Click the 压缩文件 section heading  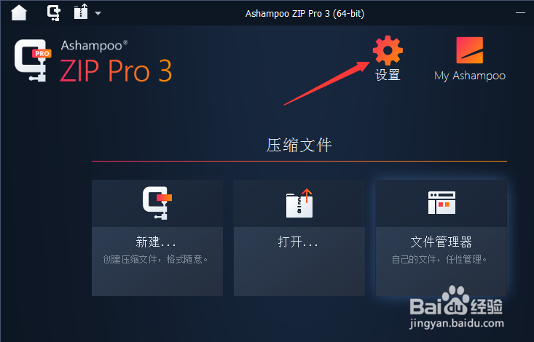click(x=299, y=146)
